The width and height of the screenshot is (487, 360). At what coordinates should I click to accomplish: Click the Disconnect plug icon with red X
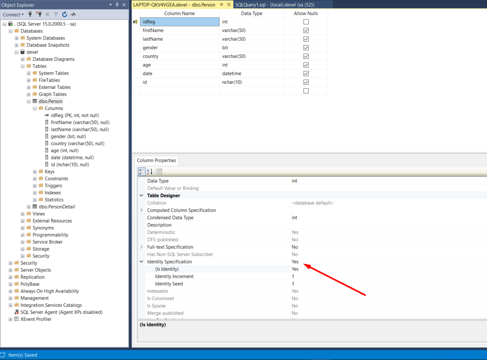[x=39, y=14]
